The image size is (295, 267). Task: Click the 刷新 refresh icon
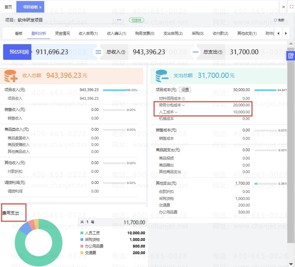tap(275, 20)
